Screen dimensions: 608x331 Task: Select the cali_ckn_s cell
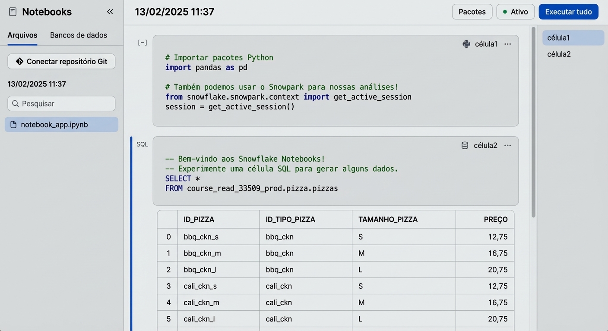(218, 286)
